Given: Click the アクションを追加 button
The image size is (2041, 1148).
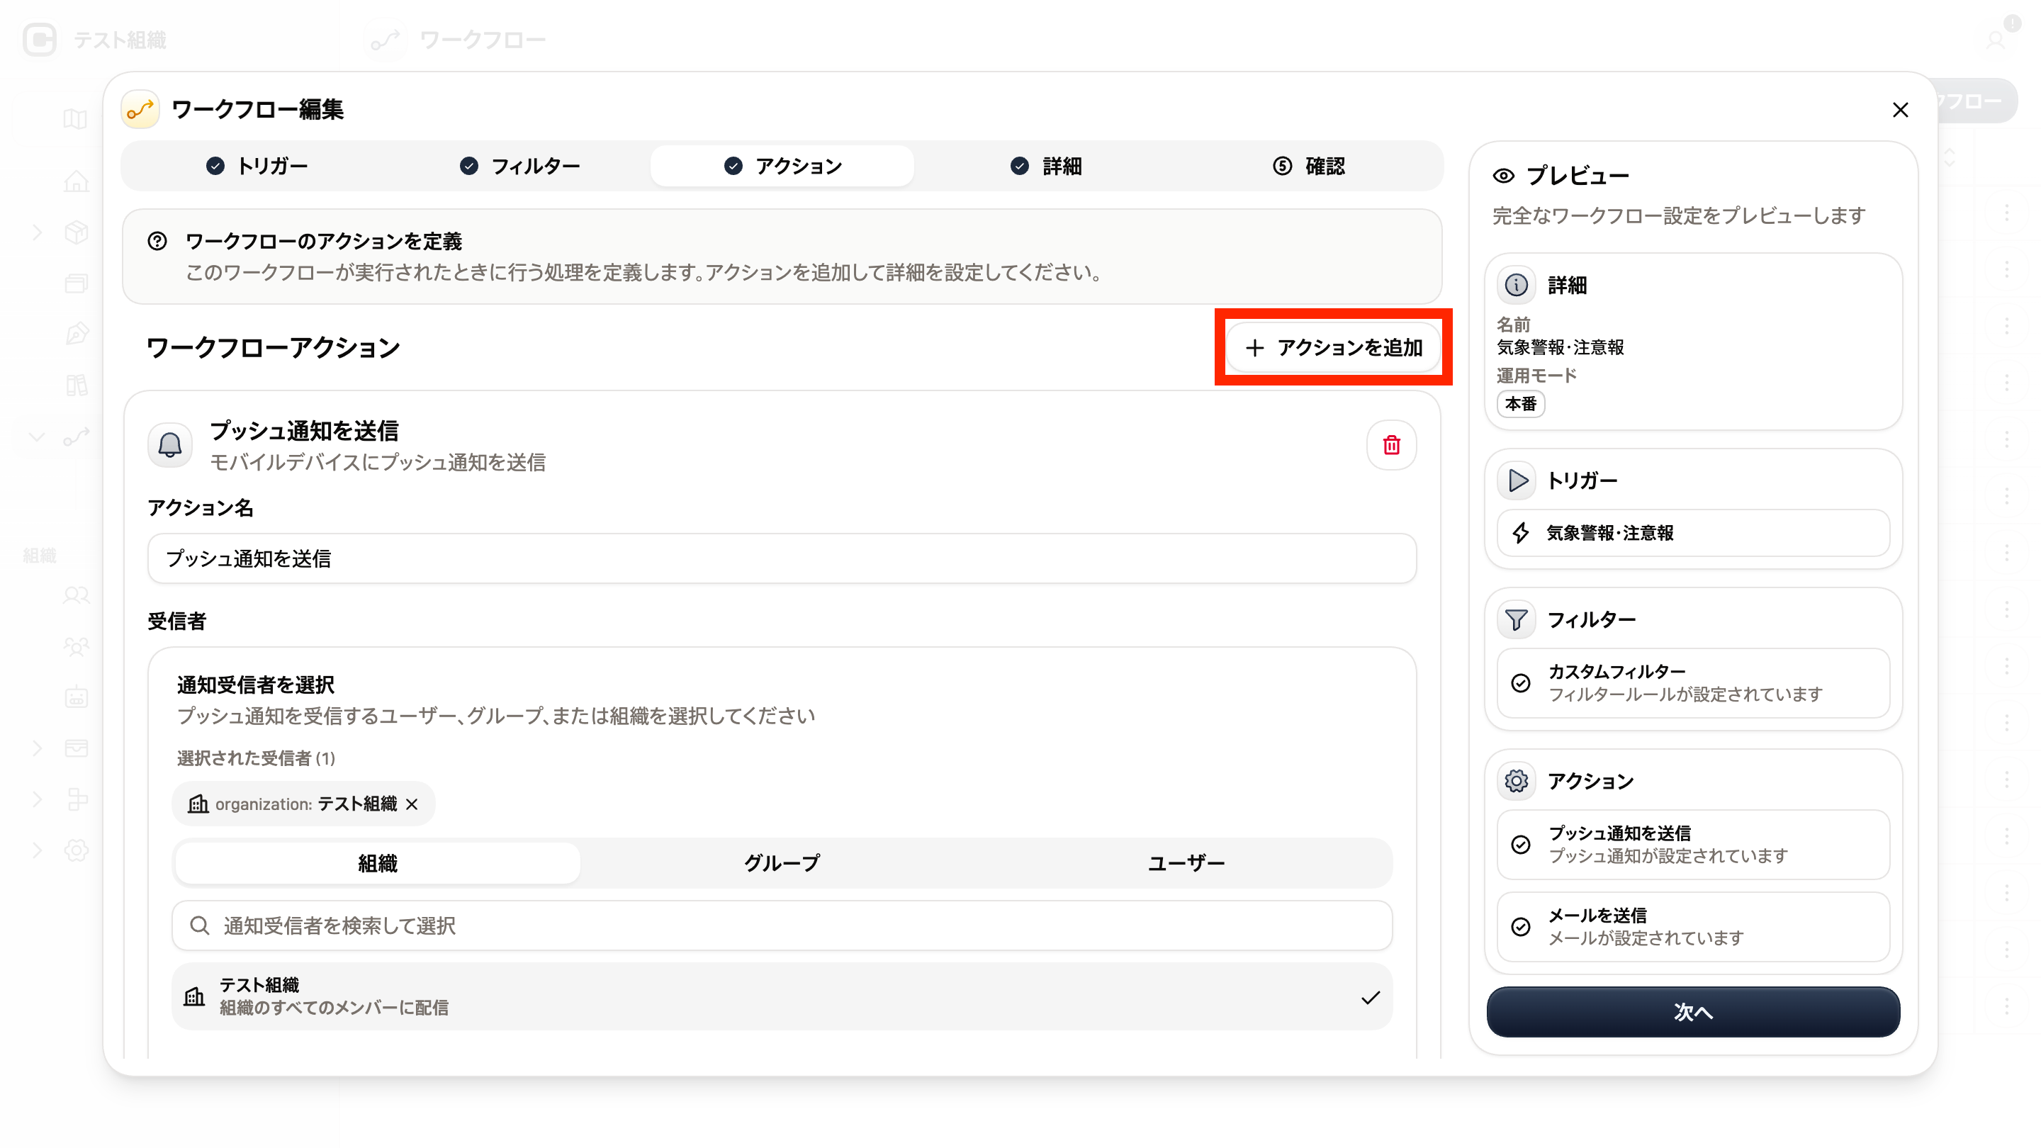Looking at the screenshot, I should (x=1334, y=348).
